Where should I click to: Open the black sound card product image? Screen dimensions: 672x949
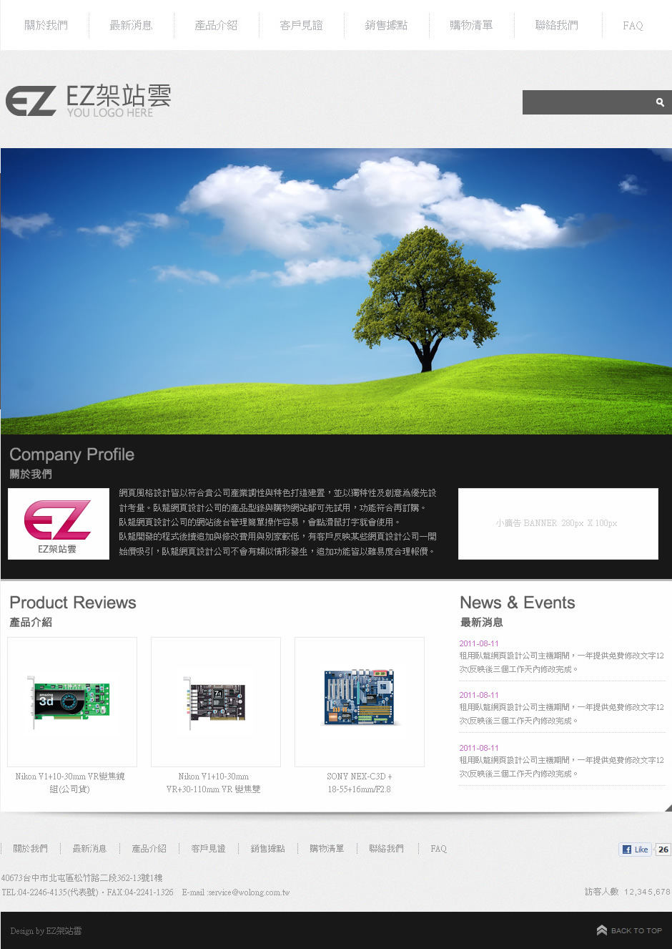(x=215, y=701)
